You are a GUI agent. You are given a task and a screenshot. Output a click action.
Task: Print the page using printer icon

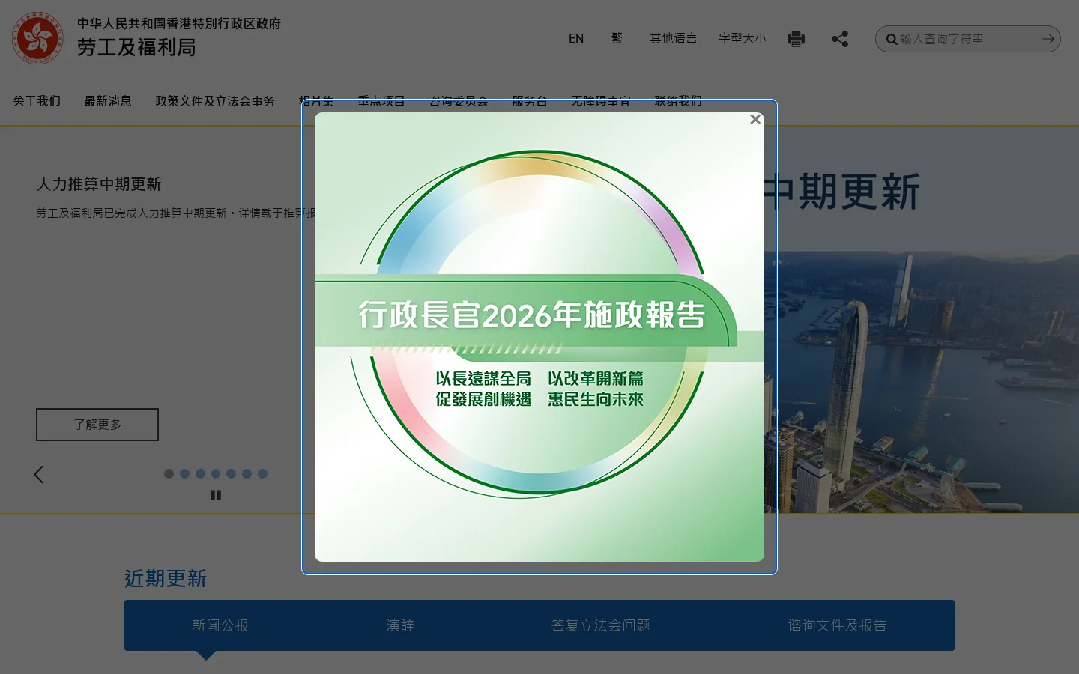pyautogui.click(x=796, y=39)
